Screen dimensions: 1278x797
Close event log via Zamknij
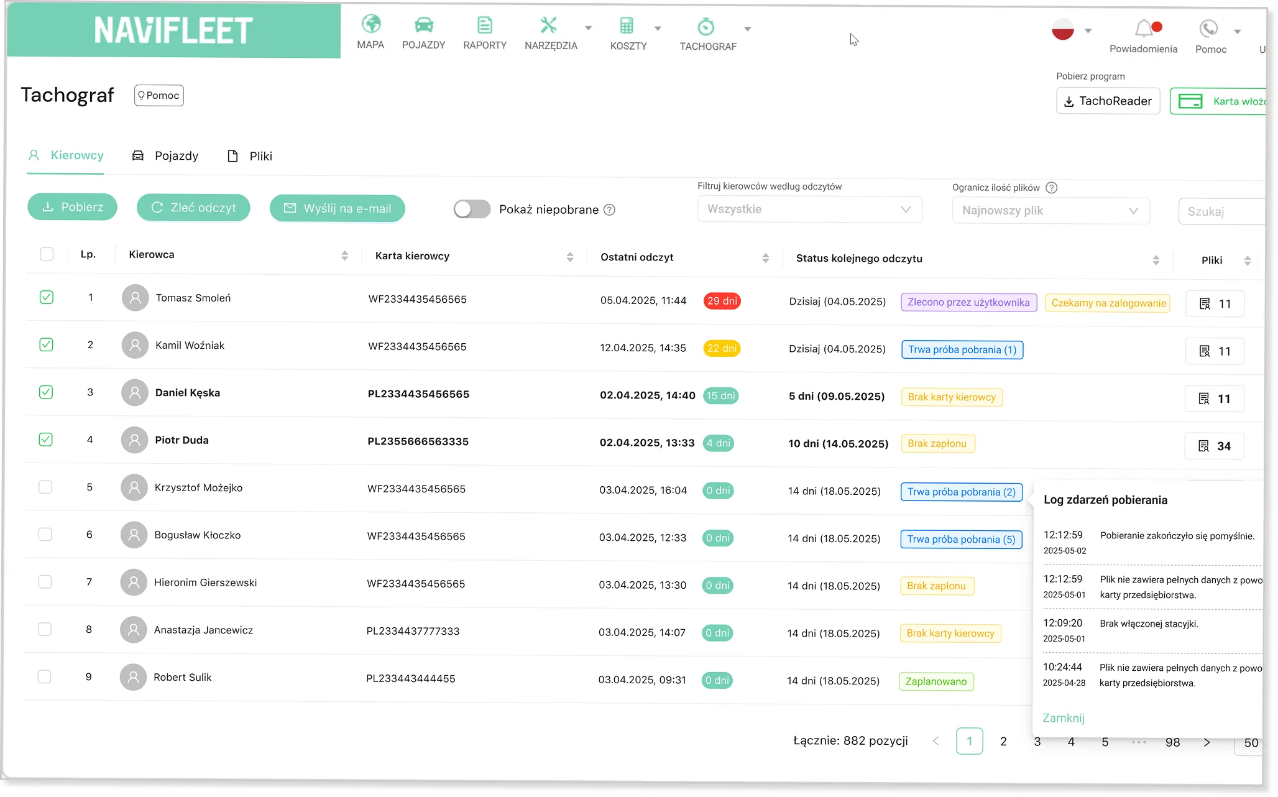coord(1064,718)
